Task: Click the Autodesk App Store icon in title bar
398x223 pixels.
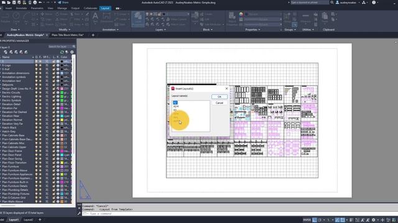Action: tap(364, 2)
